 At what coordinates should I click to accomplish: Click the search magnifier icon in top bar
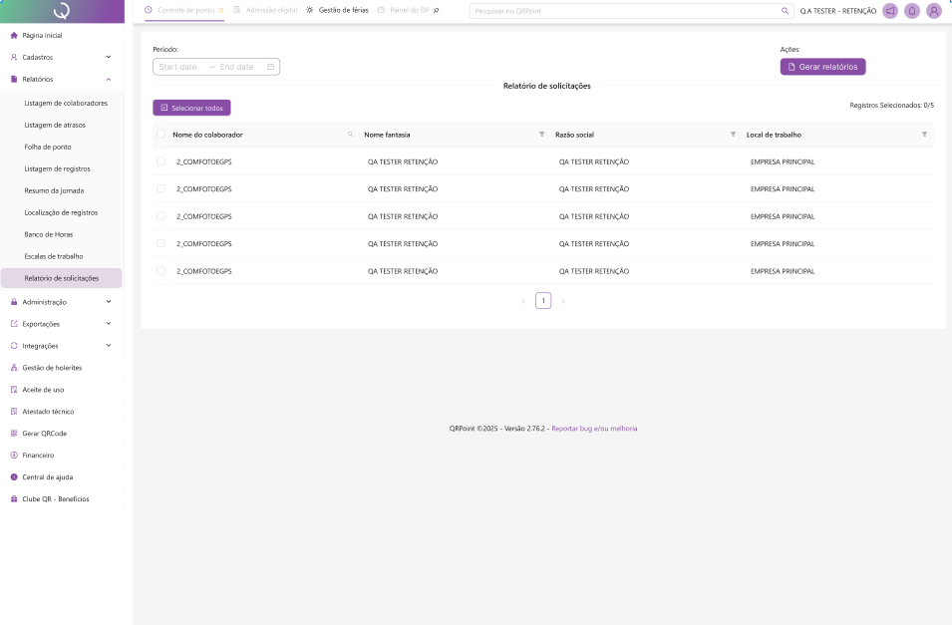tap(785, 11)
